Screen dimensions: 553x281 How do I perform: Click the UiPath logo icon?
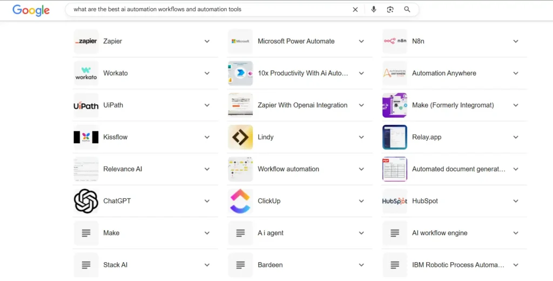[86, 105]
